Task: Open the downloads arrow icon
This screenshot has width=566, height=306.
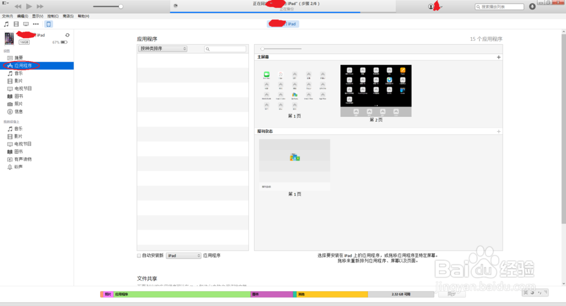Action: [532, 6]
